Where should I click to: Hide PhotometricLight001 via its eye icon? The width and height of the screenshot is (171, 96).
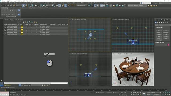5,26
